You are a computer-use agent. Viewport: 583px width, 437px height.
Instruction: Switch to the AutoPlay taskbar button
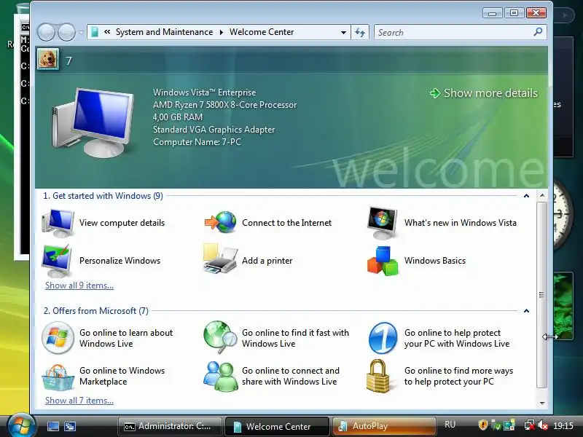(385, 426)
